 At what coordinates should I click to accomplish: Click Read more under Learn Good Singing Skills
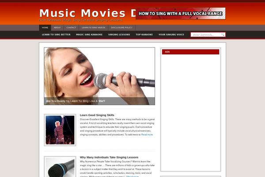pyautogui.click(x=147, y=135)
